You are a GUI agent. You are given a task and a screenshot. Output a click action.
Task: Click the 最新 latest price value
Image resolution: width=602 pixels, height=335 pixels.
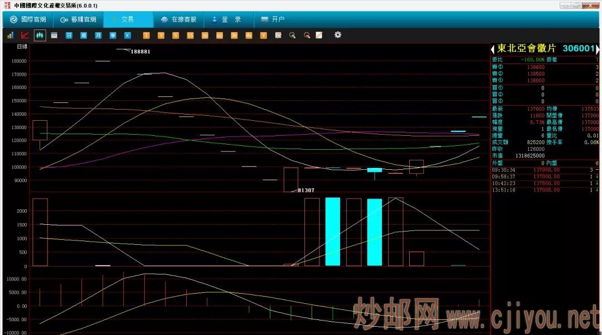536,109
